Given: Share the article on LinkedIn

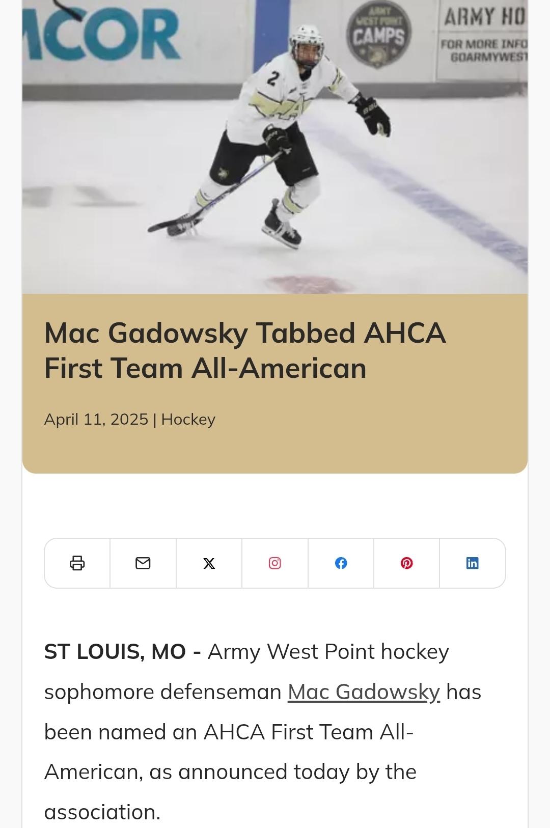Looking at the screenshot, I should (x=472, y=563).
